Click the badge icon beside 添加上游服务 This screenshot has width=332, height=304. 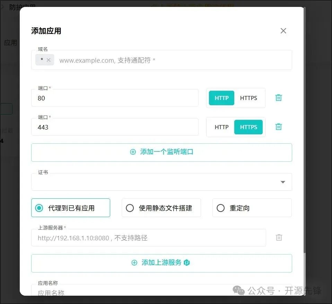pos(187,263)
